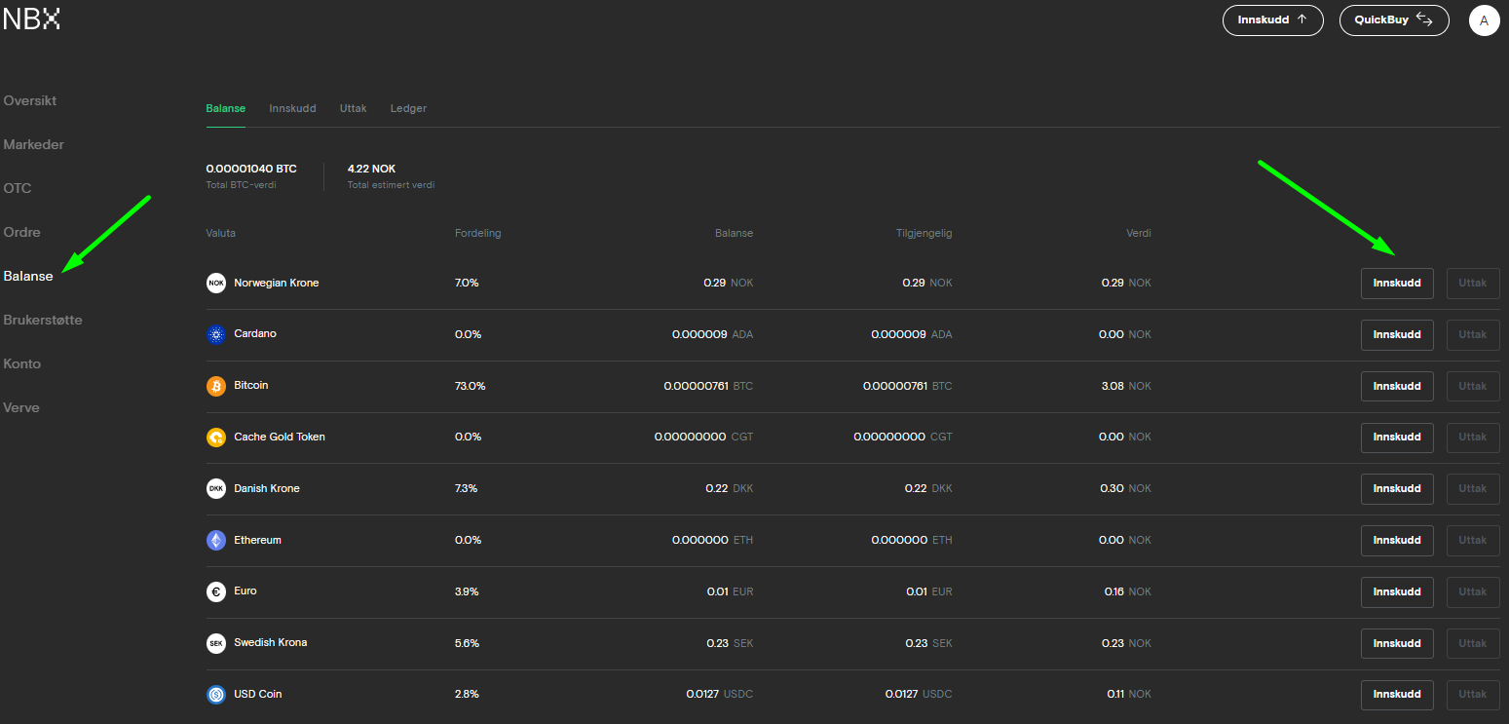Image resolution: width=1509 pixels, height=724 pixels.
Task: Open Markeder in the sidebar
Action: point(34,144)
